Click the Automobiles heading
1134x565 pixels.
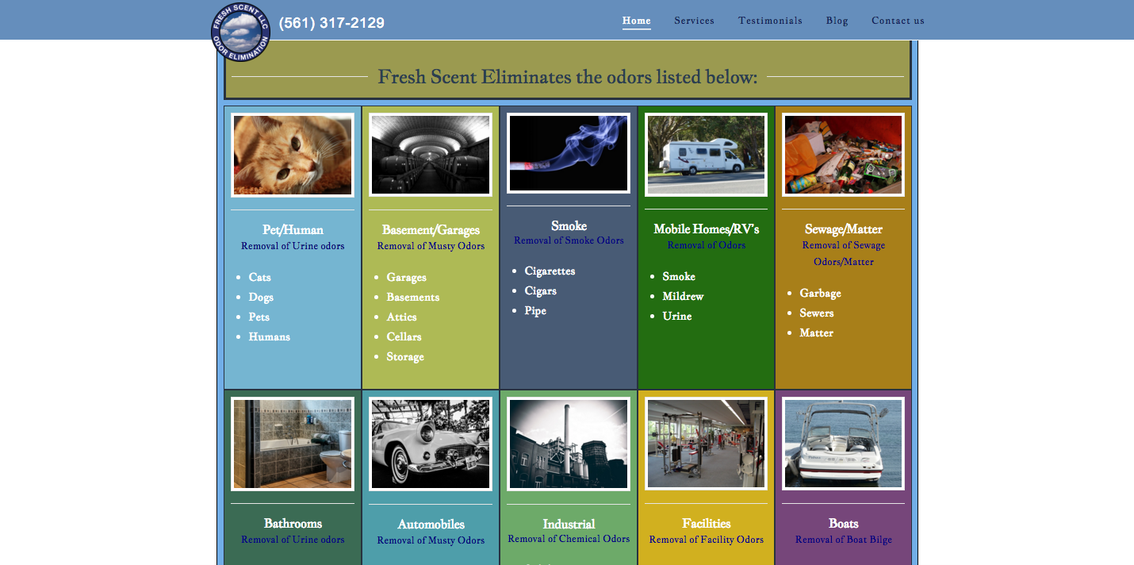pyautogui.click(x=431, y=525)
